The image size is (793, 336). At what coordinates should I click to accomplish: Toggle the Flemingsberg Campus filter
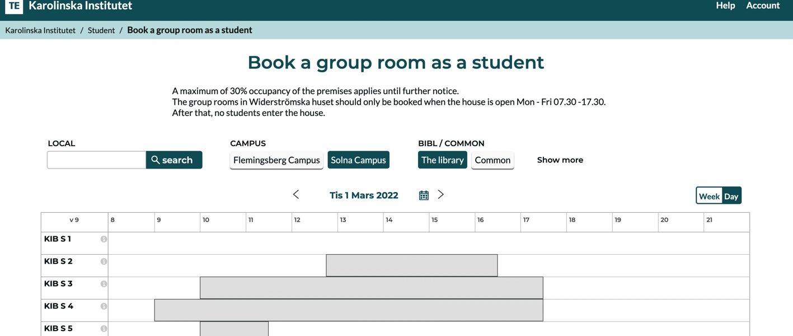tap(276, 160)
